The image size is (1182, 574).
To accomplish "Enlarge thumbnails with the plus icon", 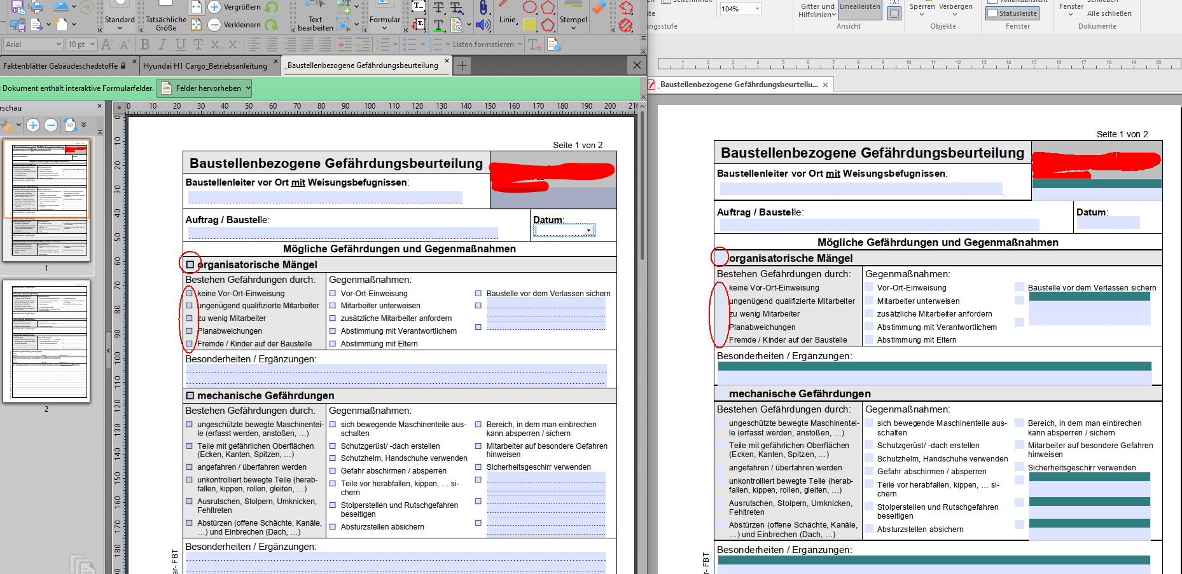I will [x=33, y=125].
